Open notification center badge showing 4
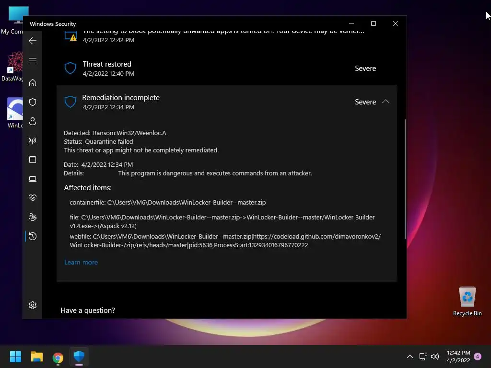This screenshot has height=368, width=491. (x=478, y=356)
